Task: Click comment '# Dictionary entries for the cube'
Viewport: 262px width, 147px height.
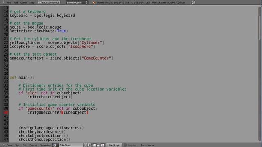Action: coord(56,85)
